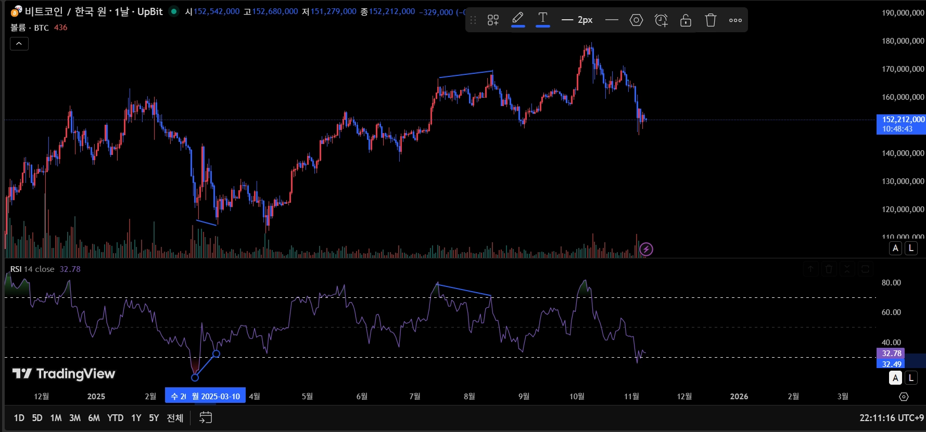This screenshot has width=926, height=432.
Task: Select the lower RSI trendline anchor point
Action: (195, 378)
